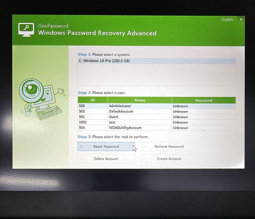Image resolution: width=255 pixels, height=219 pixels.
Task: Open the English language selector
Action: (x=227, y=19)
